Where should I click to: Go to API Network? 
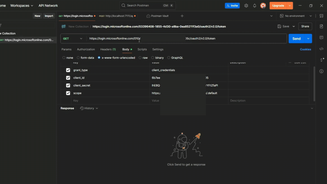coord(48,6)
